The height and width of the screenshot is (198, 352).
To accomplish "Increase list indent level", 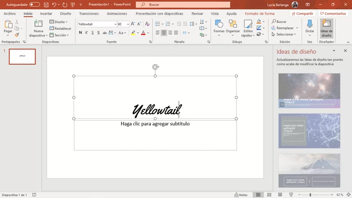I will point(185,24).
